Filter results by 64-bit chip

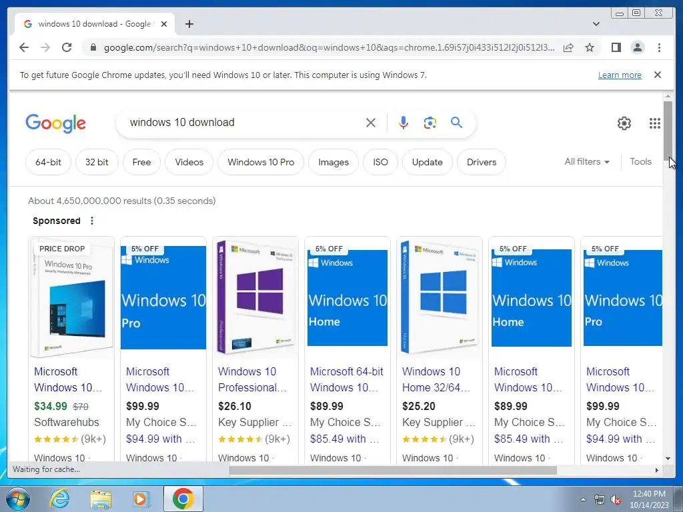[48, 162]
